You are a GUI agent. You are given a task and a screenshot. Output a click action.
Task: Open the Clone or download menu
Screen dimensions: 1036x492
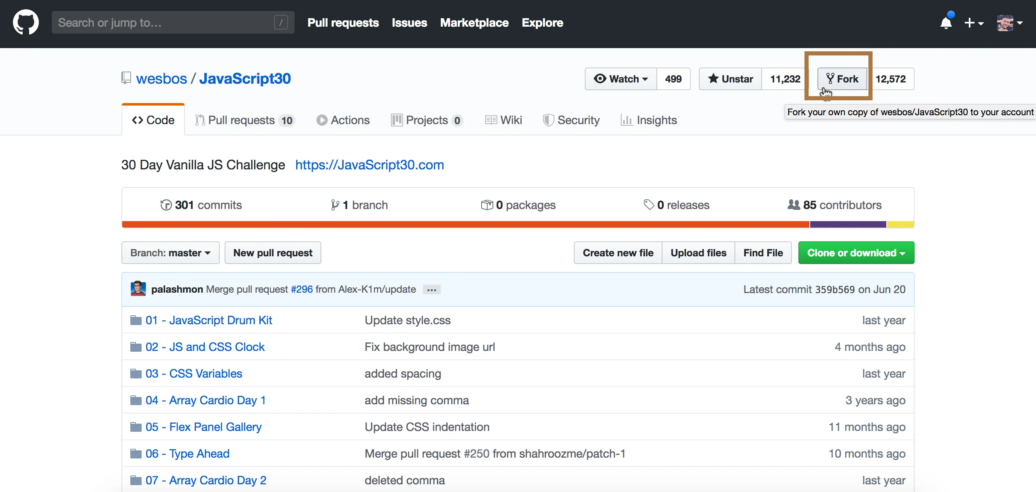coord(856,253)
